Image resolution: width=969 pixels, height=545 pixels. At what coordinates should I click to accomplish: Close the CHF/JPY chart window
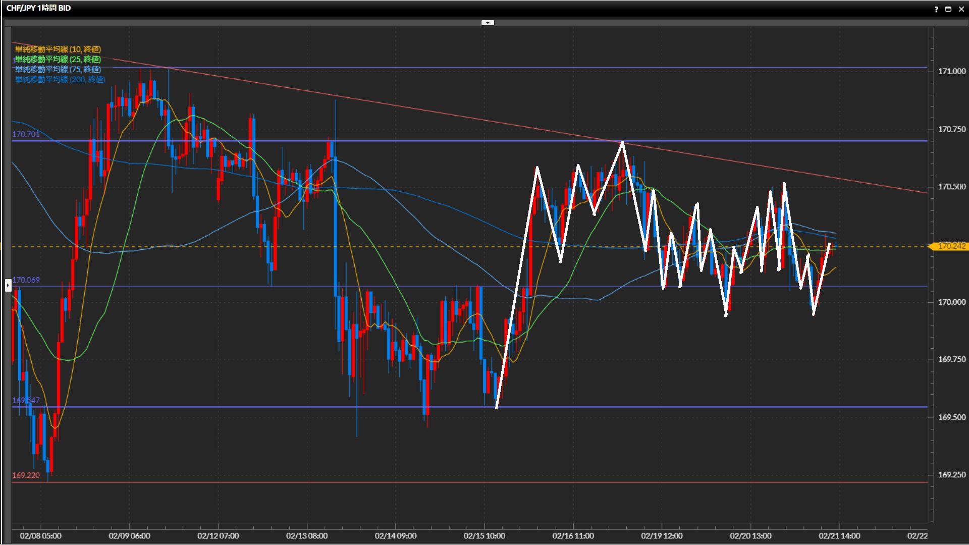[961, 9]
